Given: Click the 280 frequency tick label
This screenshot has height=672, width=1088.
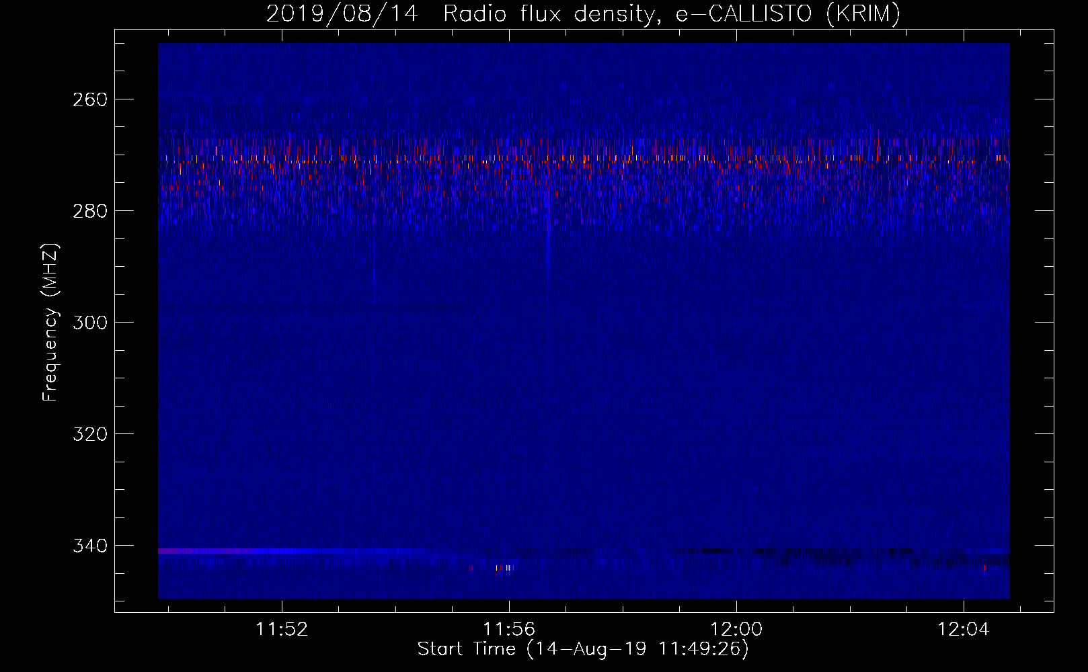Looking at the screenshot, I should tap(90, 211).
